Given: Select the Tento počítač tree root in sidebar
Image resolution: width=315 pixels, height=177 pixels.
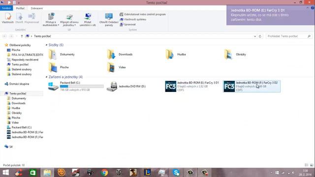Looking at the screenshot, I should pos(18,93).
